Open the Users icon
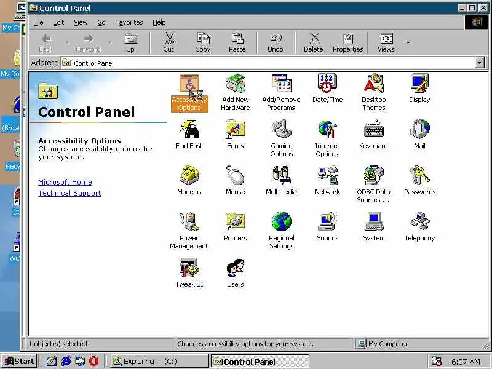492x369 pixels. (236, 273)
